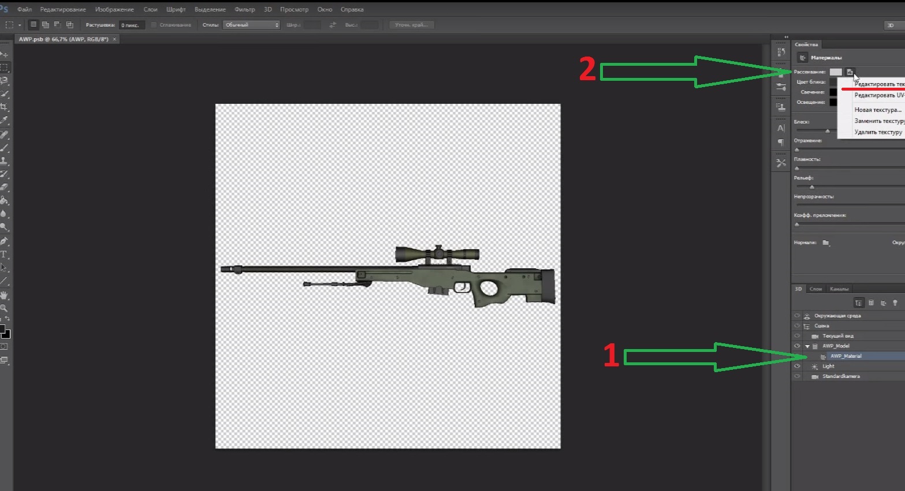905x491 pixels.
Task: Toggle visibility of Standardkamera
Action: [x=797, y=376]
